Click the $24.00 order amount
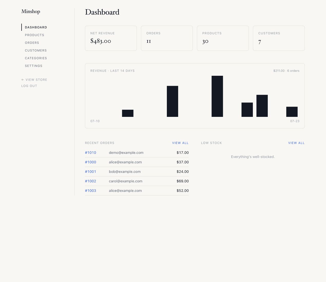 pyautogui.click(x=183, y=172)
